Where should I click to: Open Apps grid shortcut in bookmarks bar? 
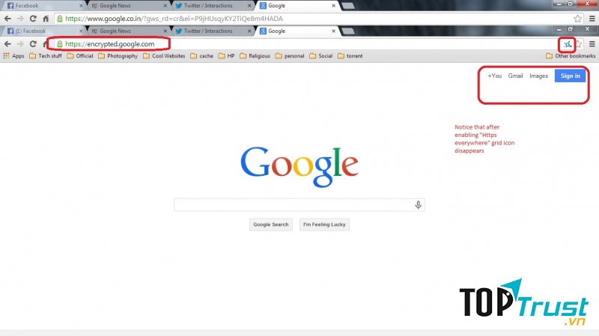click(13, 55)
